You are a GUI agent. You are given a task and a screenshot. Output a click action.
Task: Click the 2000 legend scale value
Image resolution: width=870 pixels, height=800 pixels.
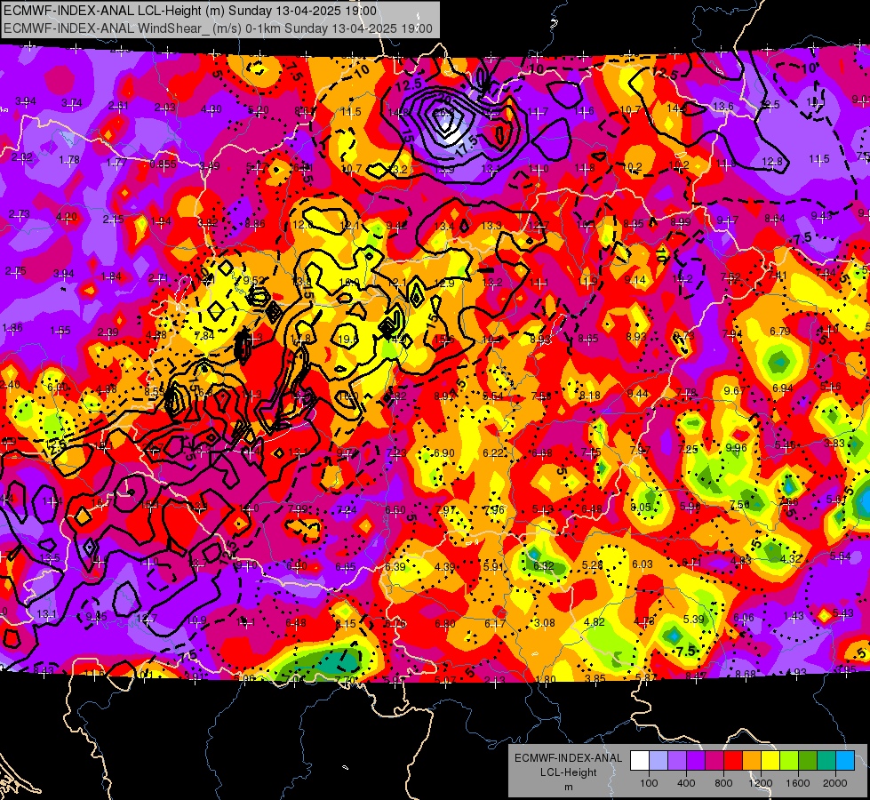(x=835, y=783)
